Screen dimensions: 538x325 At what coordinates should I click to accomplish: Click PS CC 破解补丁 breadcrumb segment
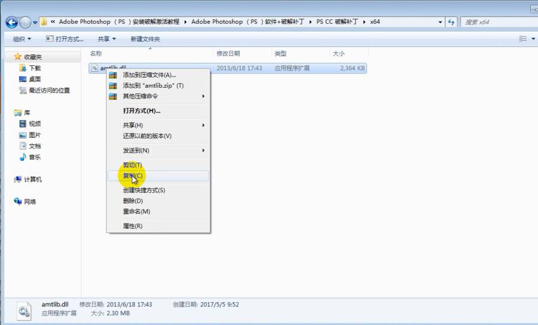337,22
